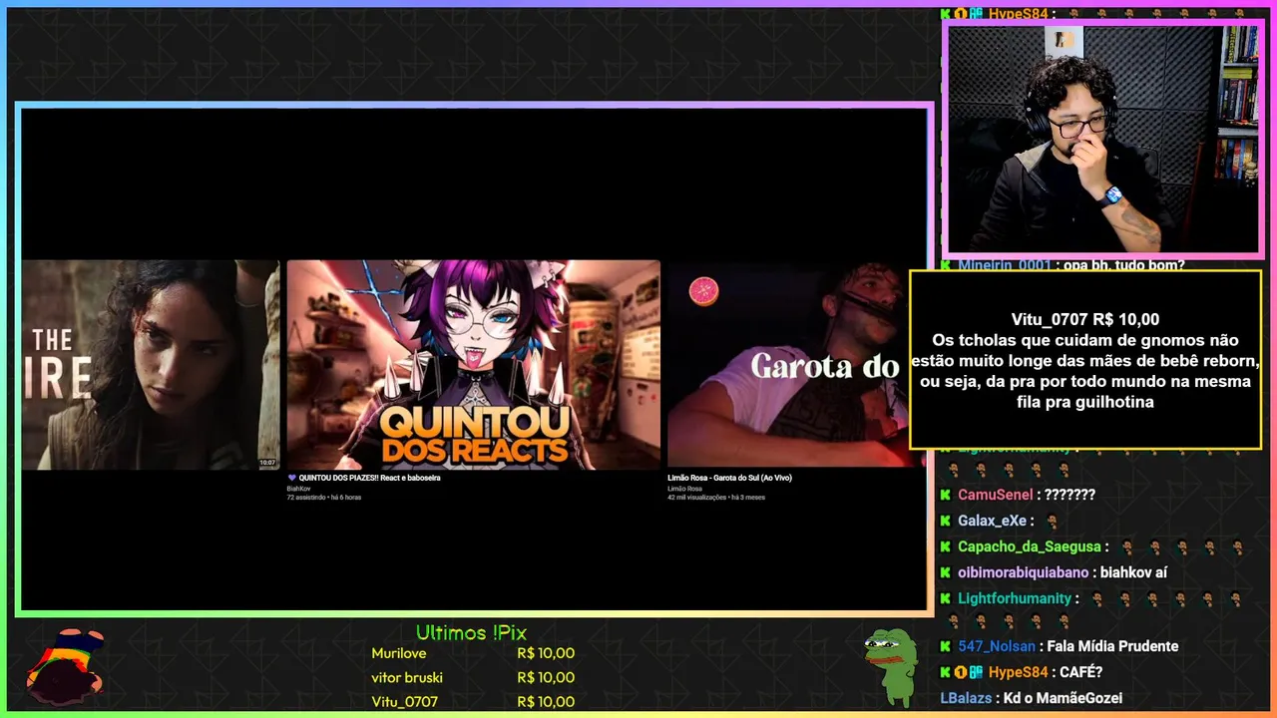Click the Galax_eXe username in chat

(992, 521)
